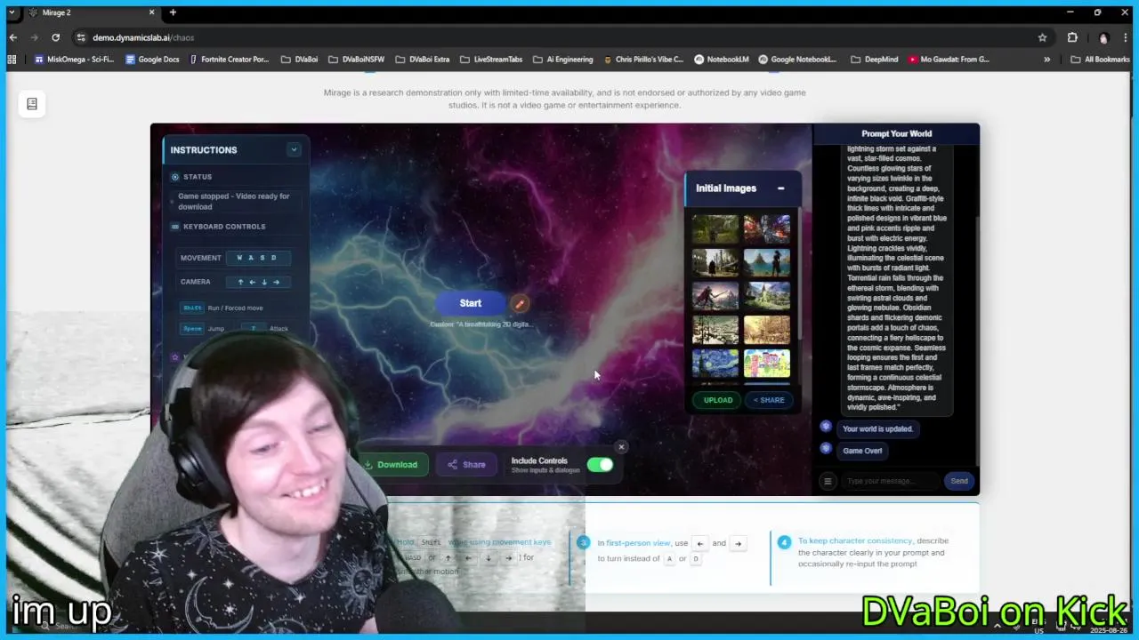Click the right arrow key hint

click(x=738, y=543)
